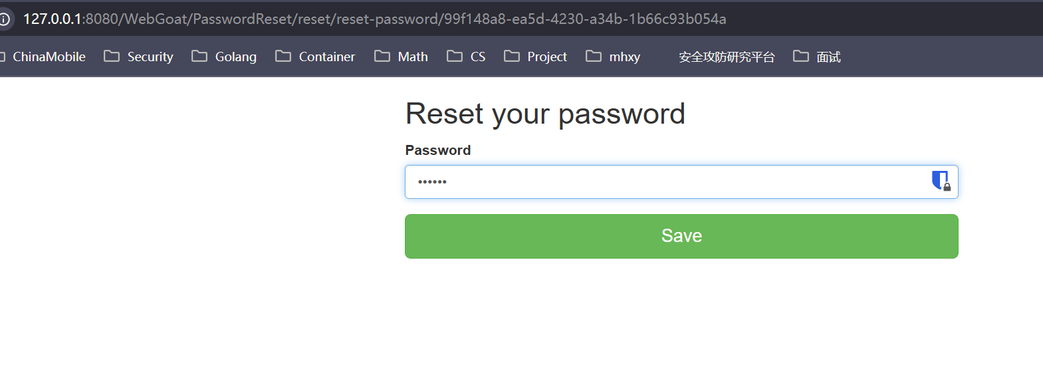Click the 面试 bookmark folder icon

coord(801,57)
